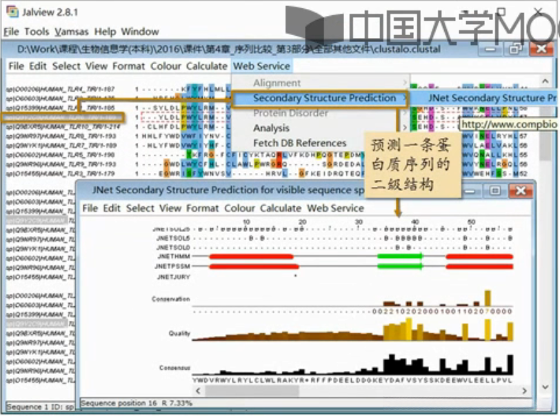Screen dimensions: 560x416
Task: Click the first red helix bar in JNETHMM row
Action: (x=251, y=257)
